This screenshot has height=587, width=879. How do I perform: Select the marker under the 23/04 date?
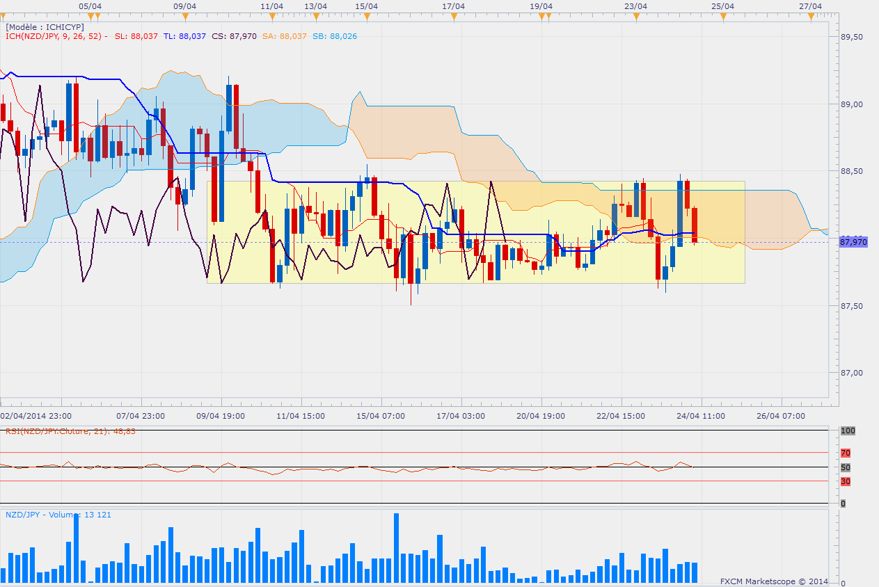[635, 17]
